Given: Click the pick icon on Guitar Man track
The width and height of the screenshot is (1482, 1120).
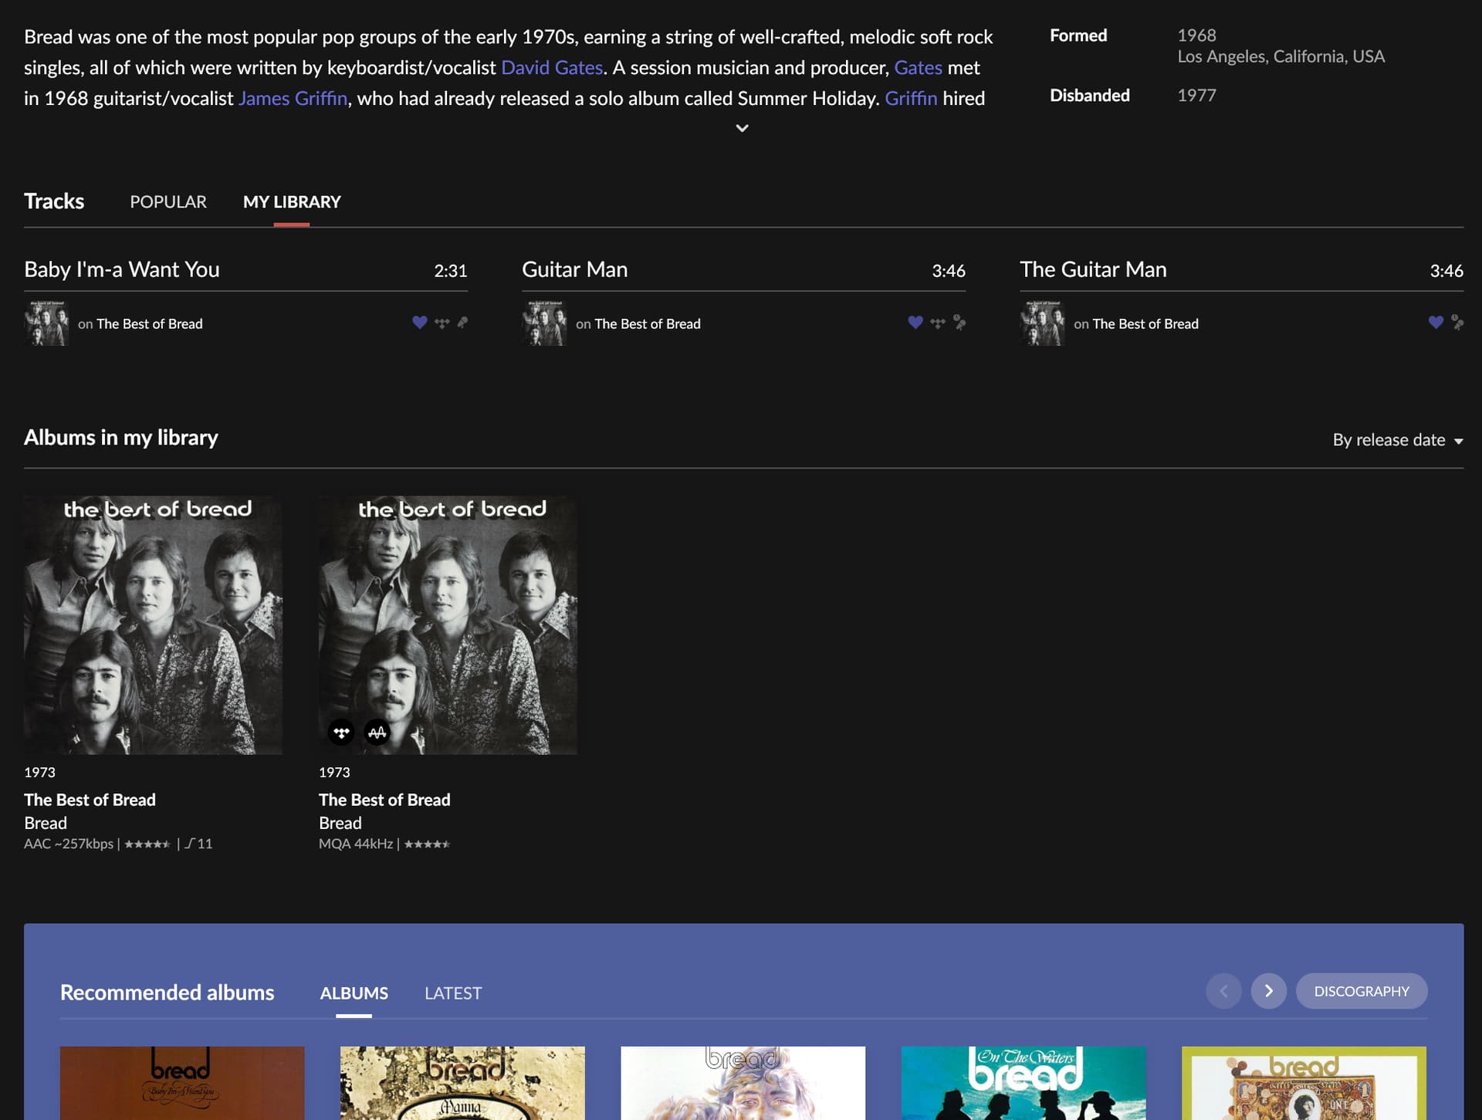Looking at the screenshot, I should (x=959, y=323).
